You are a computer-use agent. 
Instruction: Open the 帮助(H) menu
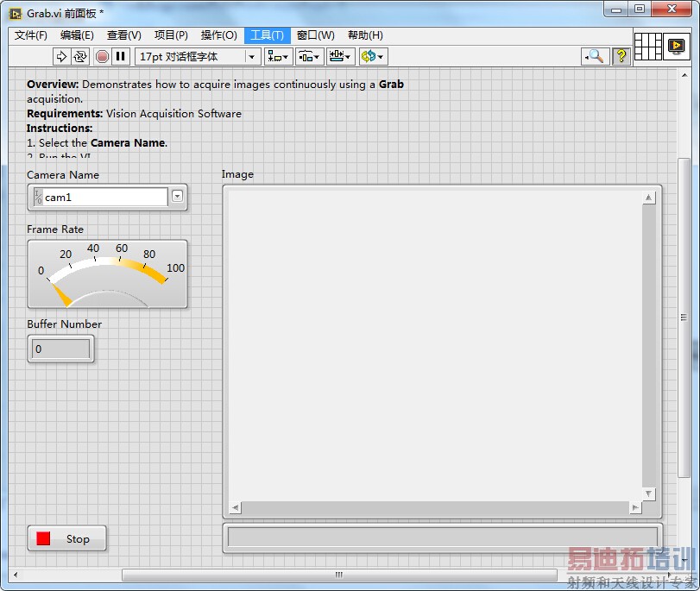coord(365,35)
